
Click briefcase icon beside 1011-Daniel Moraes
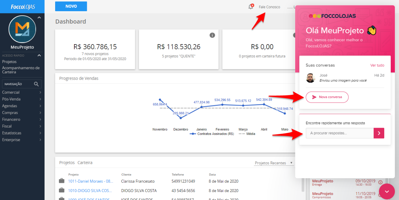coord(62,181)
